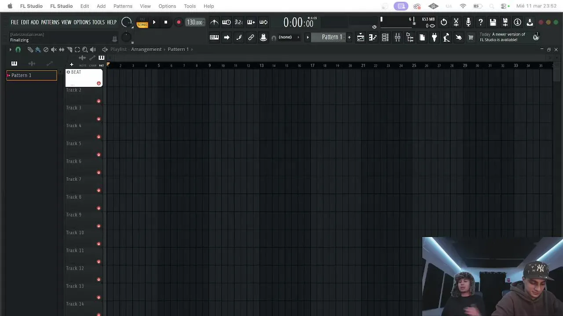This screenshot has width=563, height=316.
Task: Click the one-click audio recording microphone icon
Action: point(468,22)
